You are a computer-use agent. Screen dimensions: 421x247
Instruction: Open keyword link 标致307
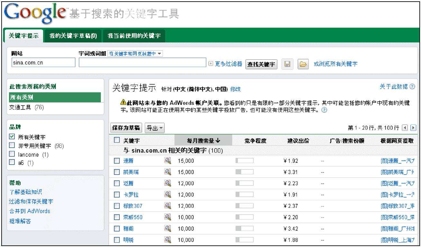(133, 206)
